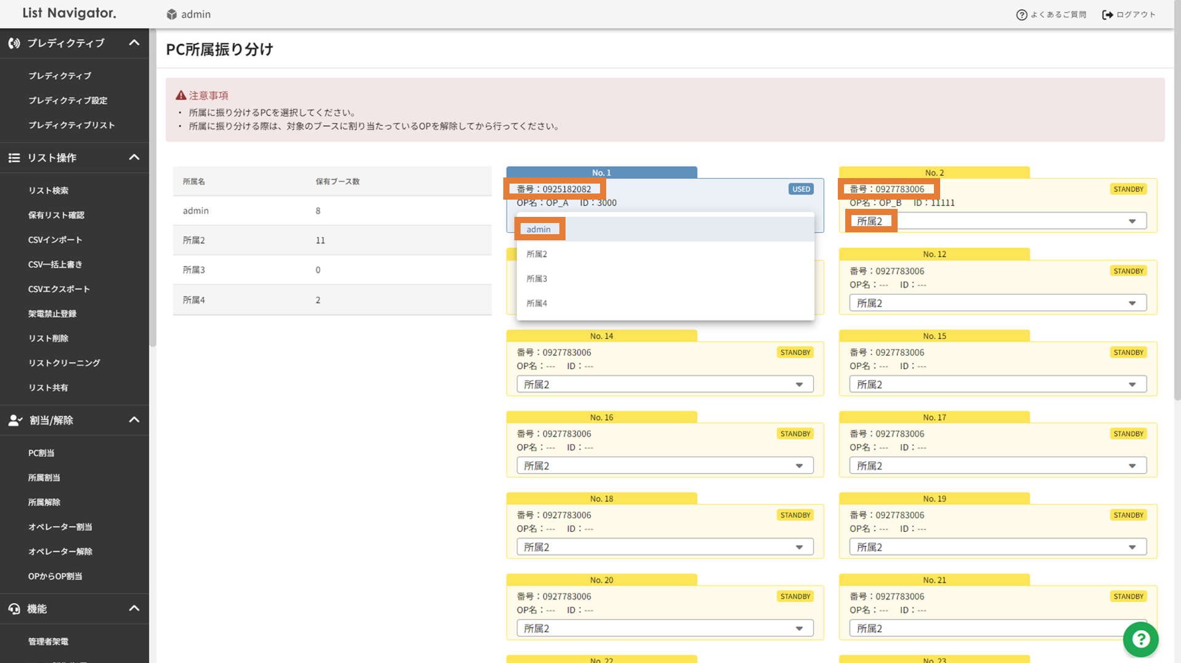1181x663 pixels.
Task: Click the headset icon beside 機能
Action: pyautogui.click(x=14, y=609)
